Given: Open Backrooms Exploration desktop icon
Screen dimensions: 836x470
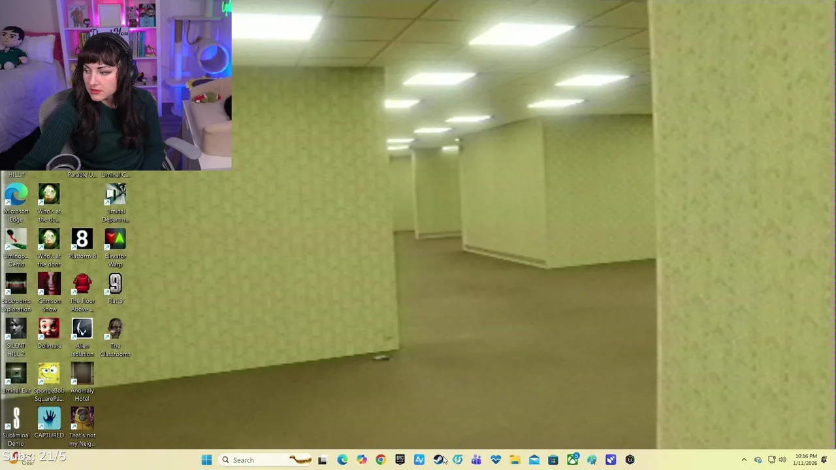Looking at the screenshot, I should (x=16, y=293).
